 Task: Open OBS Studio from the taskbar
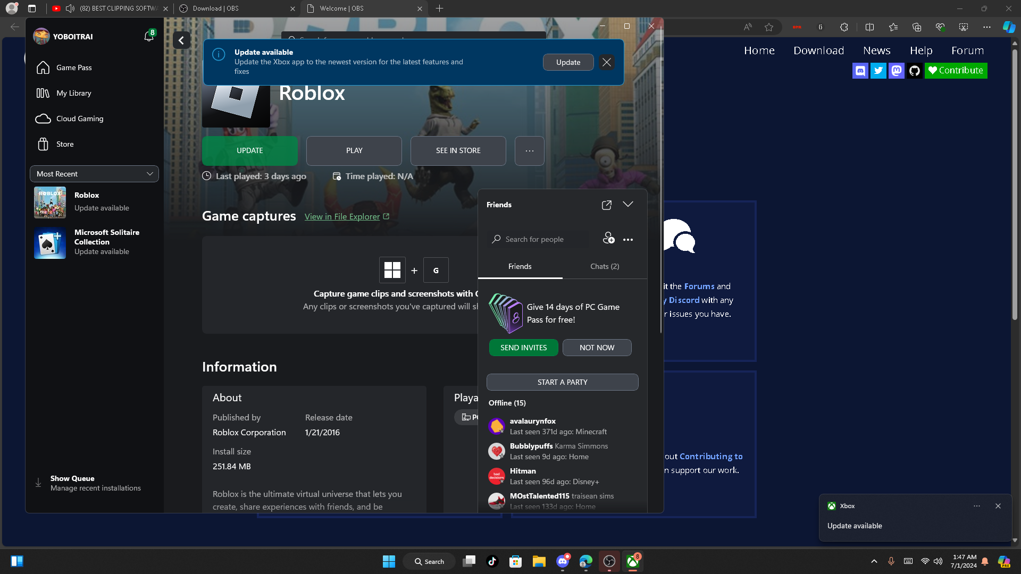[x=609, y=561]
